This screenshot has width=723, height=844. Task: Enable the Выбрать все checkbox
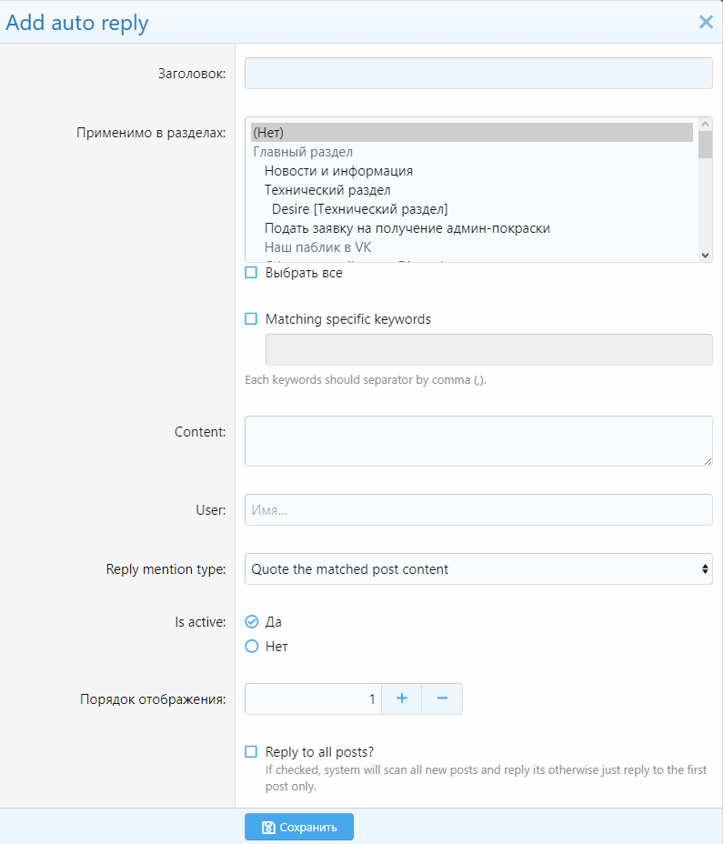tap(252, 273)
